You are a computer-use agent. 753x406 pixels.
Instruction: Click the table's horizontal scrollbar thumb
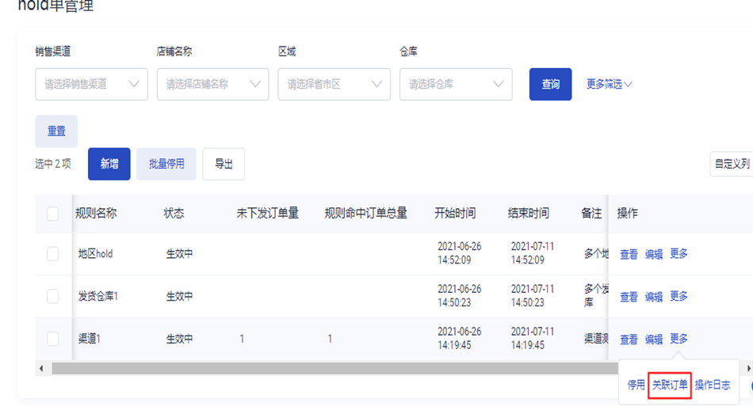(x=334, y=368)
